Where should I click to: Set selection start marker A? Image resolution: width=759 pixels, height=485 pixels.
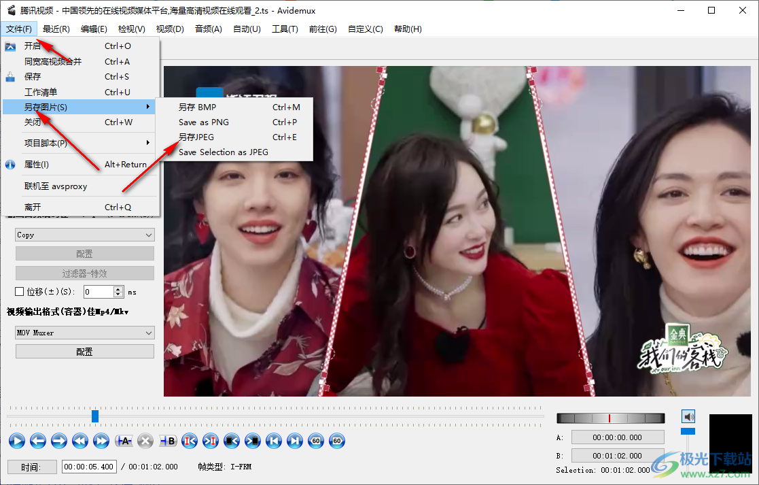coord(124,441)
